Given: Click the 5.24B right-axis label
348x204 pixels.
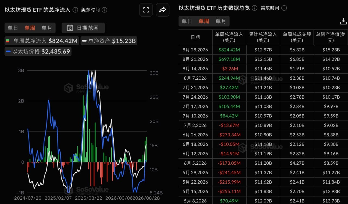Looking at the screenshot, I should (156, 193).
